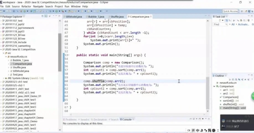Switch to the Shuffle.java editor tab
This screenshot has width=254, height=133.
point(117,17)
